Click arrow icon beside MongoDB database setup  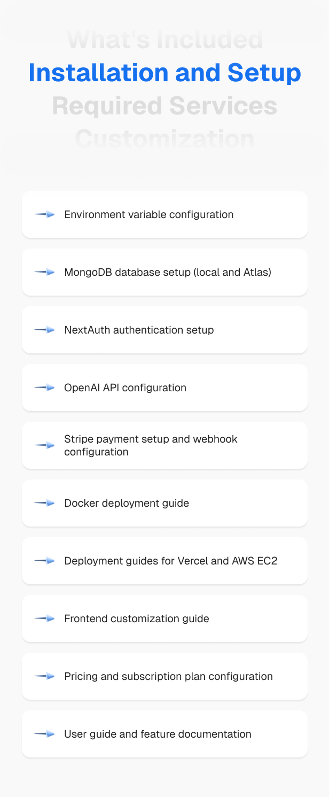[x=45, y=272]
